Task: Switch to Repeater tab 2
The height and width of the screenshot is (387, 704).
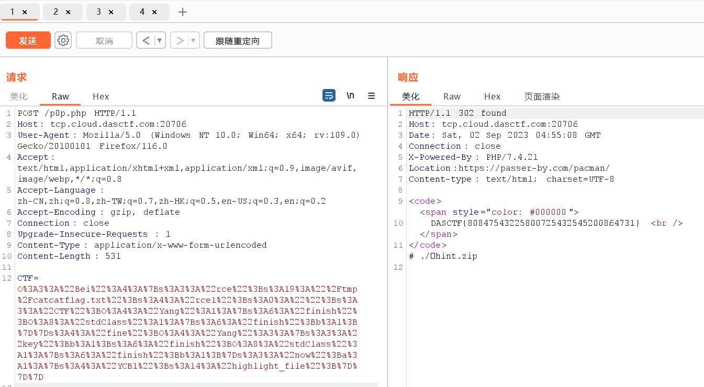Action: [x=56, y=12]
